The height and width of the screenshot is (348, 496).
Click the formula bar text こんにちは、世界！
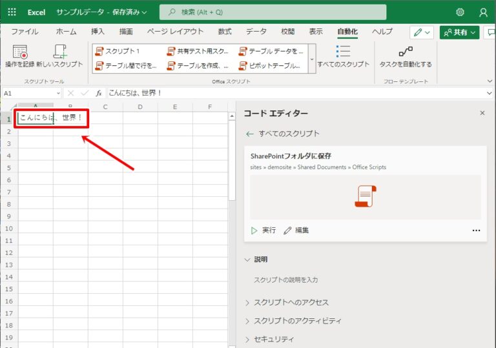point(136,93)
